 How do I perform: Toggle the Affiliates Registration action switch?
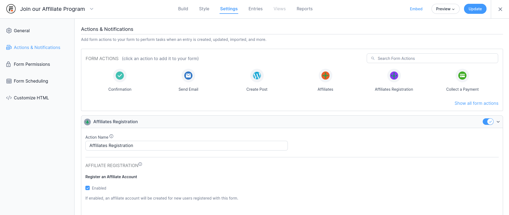click(488, 122)
